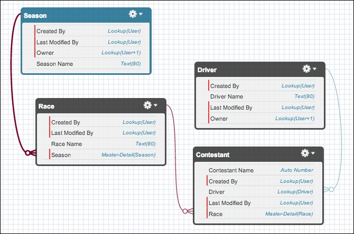
Task: Select the Contestant object title bar
Action: click(x=258, y=154)
